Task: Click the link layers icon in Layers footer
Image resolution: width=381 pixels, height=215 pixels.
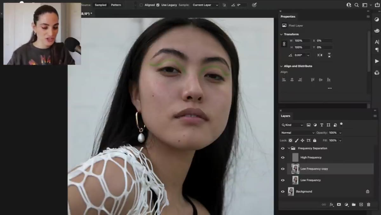Action: (x=324, y=205)
